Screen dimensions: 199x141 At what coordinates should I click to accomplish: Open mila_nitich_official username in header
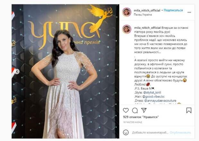click(147, 11)
